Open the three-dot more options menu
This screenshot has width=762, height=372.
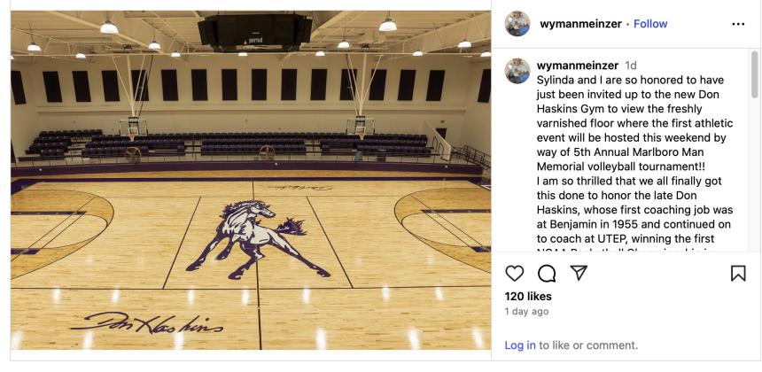[x=738, y=24]
